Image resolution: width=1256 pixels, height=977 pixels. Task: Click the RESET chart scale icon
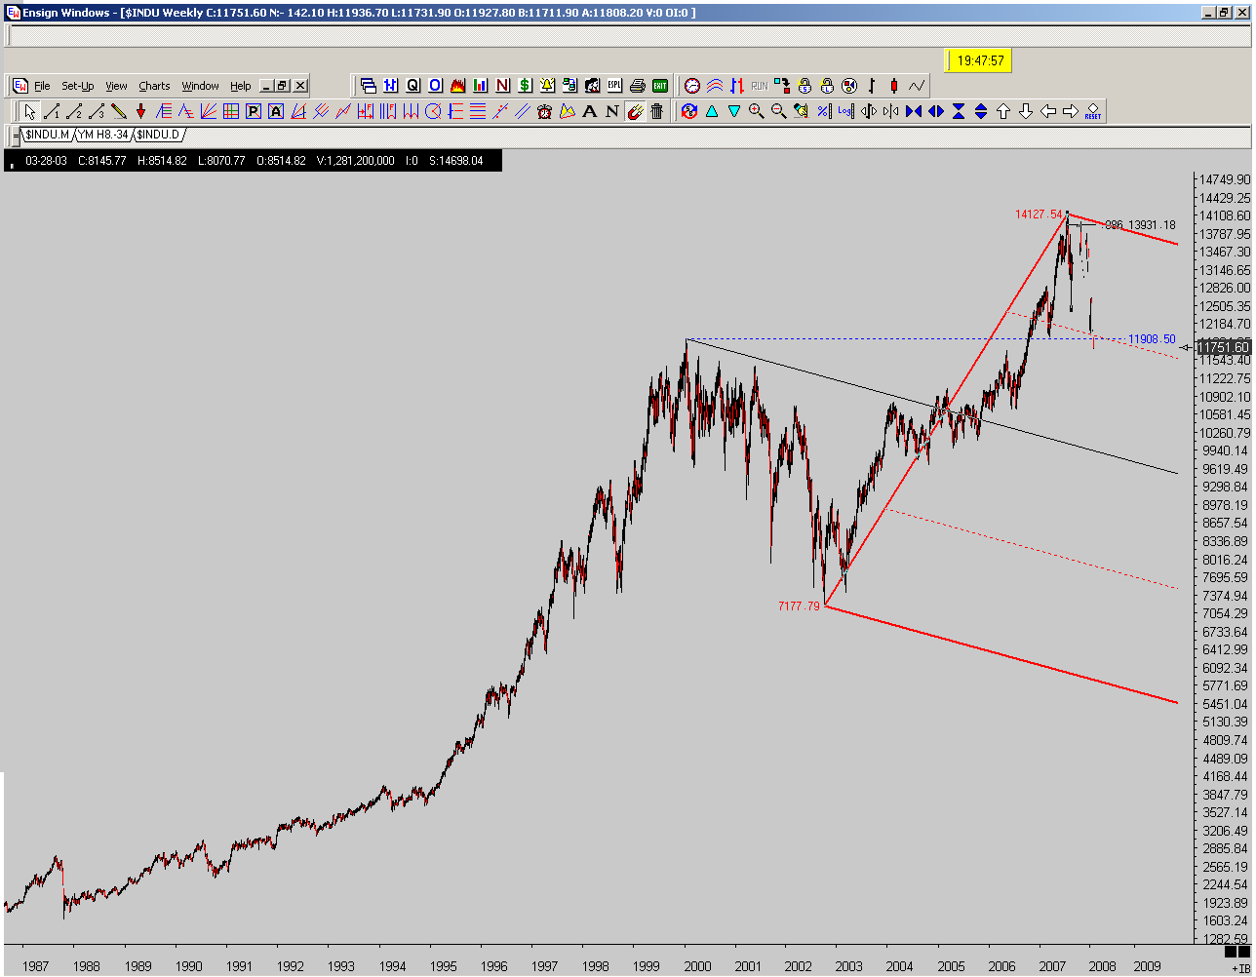click(1092, 111)
